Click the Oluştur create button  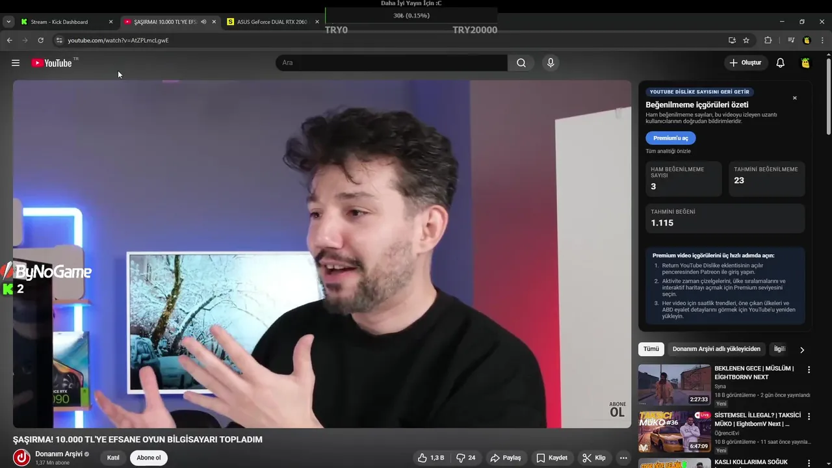[745, 63]
